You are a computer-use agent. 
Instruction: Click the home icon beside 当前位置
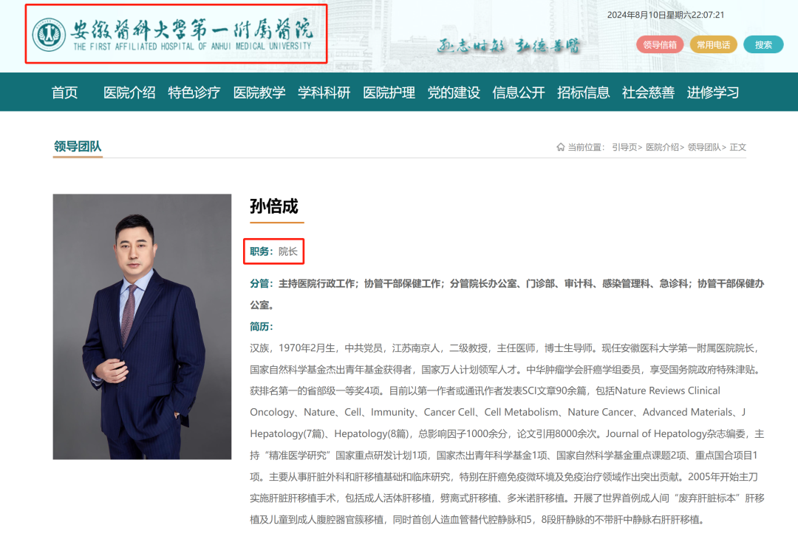coord(560,147)
